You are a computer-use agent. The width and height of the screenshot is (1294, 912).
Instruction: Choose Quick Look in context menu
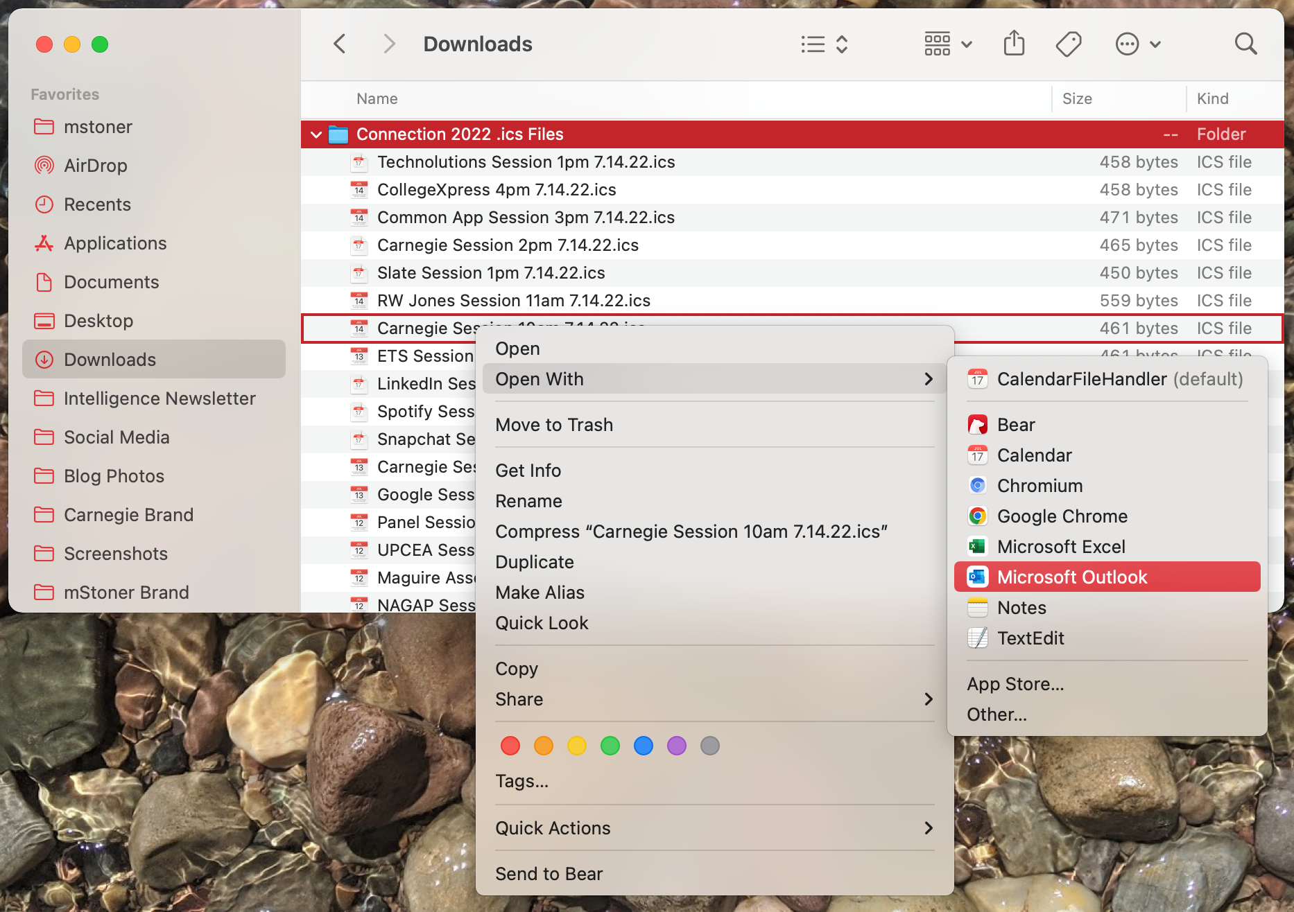pos(714,623)
